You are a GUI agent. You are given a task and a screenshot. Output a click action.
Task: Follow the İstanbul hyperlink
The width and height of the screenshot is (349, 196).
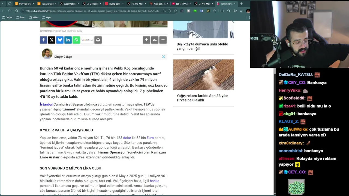46,104
